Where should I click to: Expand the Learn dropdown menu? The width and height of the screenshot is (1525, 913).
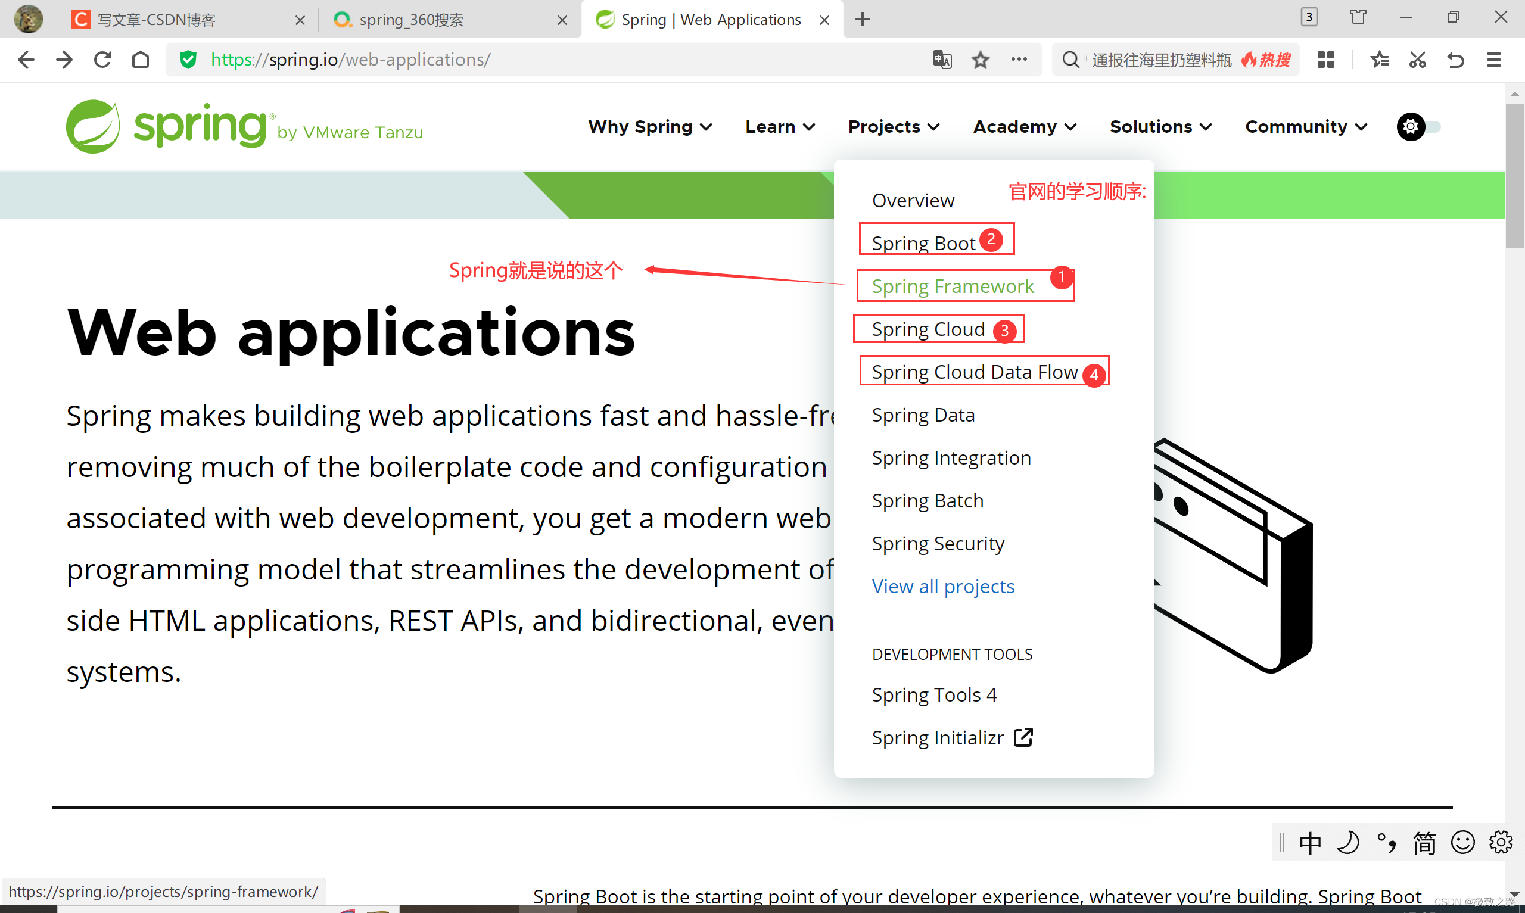click(x=780, y=127)
